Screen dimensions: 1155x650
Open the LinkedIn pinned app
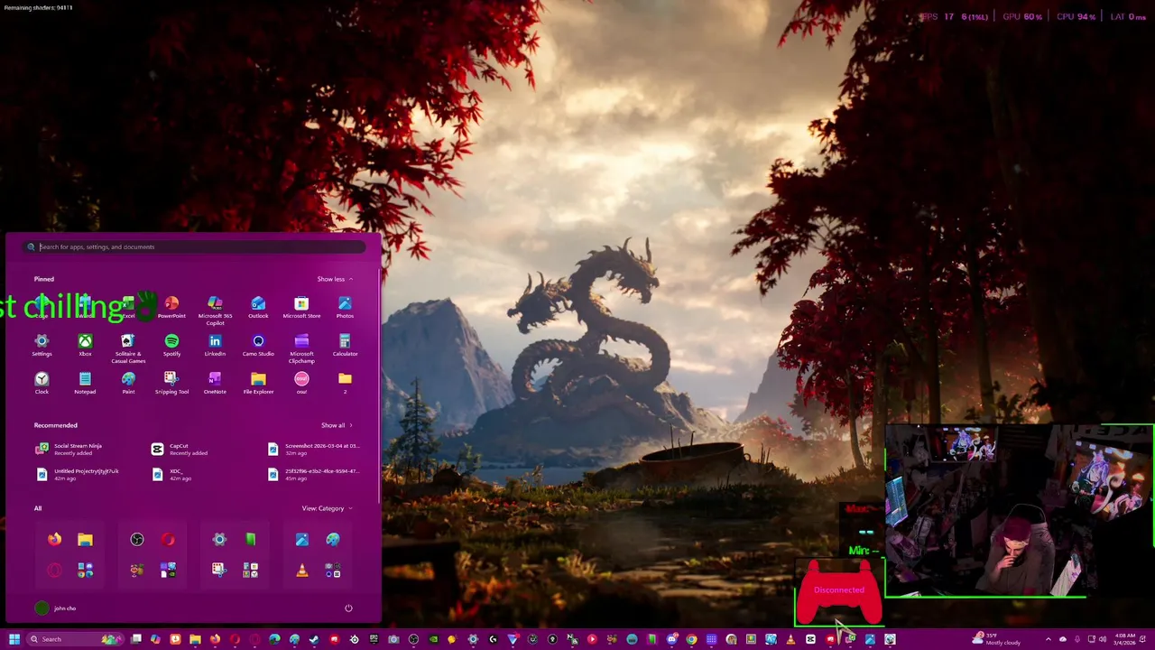click(x=215, y=345)
